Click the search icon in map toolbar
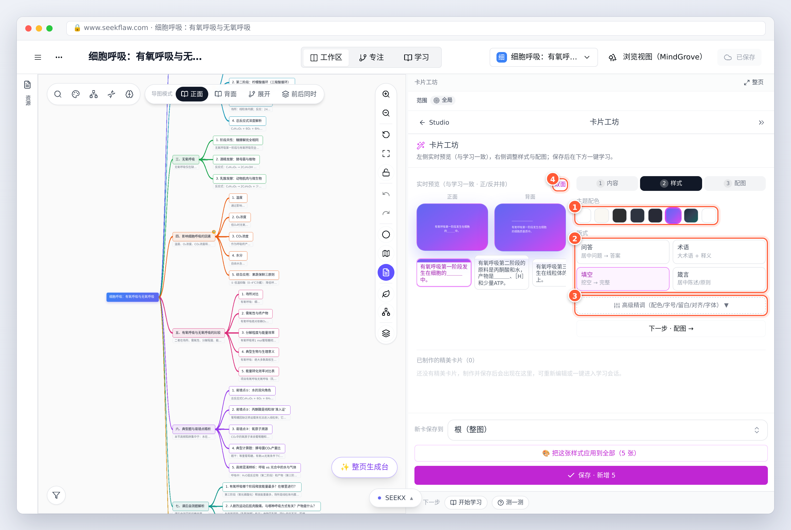Screen dimensions: 791x530 (58, 94)
